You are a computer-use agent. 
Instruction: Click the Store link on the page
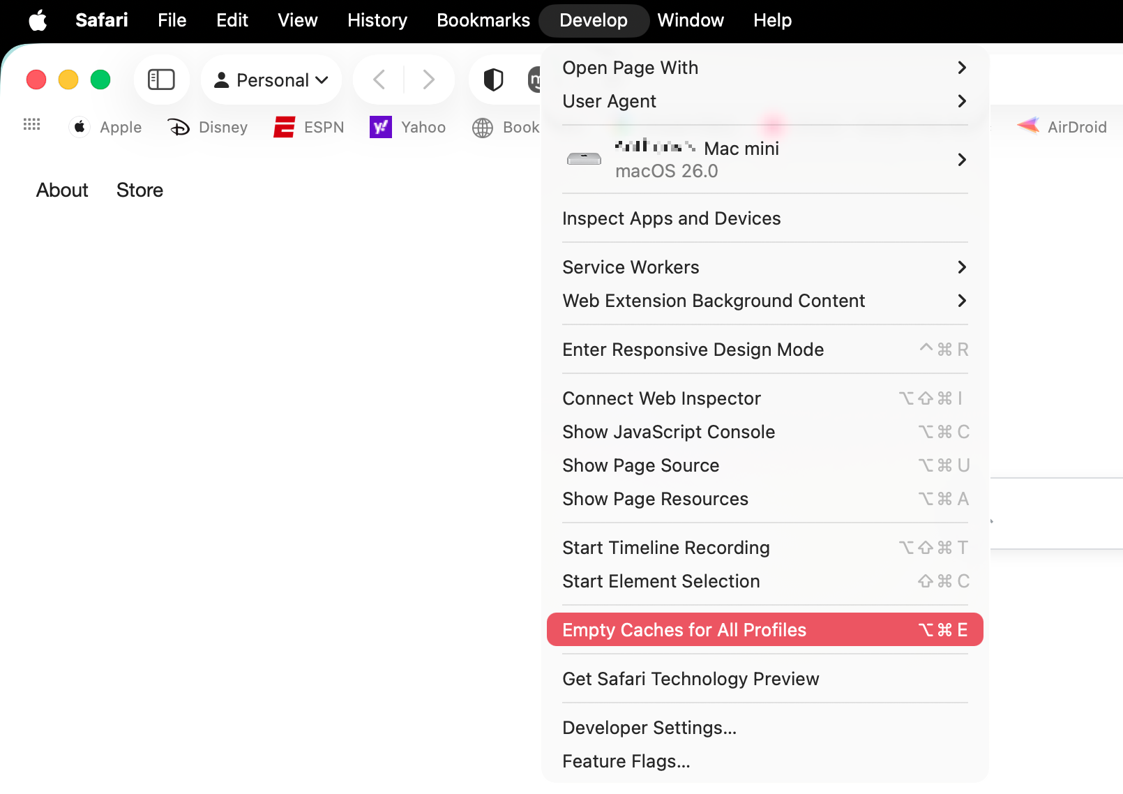point(139,190)
